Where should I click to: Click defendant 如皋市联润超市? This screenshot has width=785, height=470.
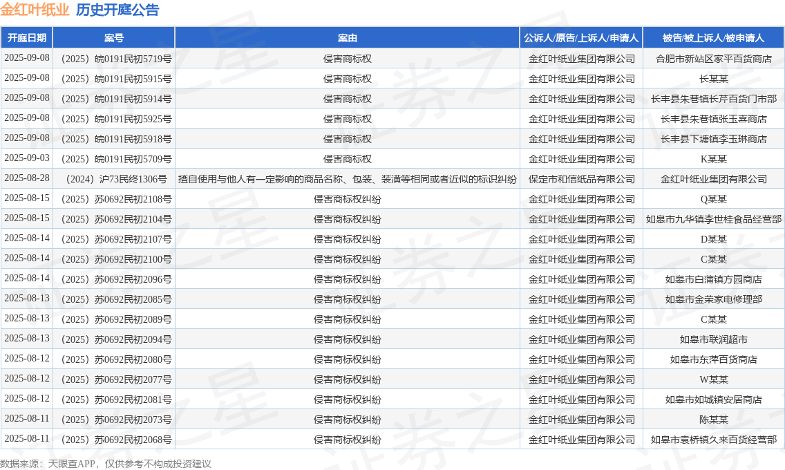pos(713,339)
